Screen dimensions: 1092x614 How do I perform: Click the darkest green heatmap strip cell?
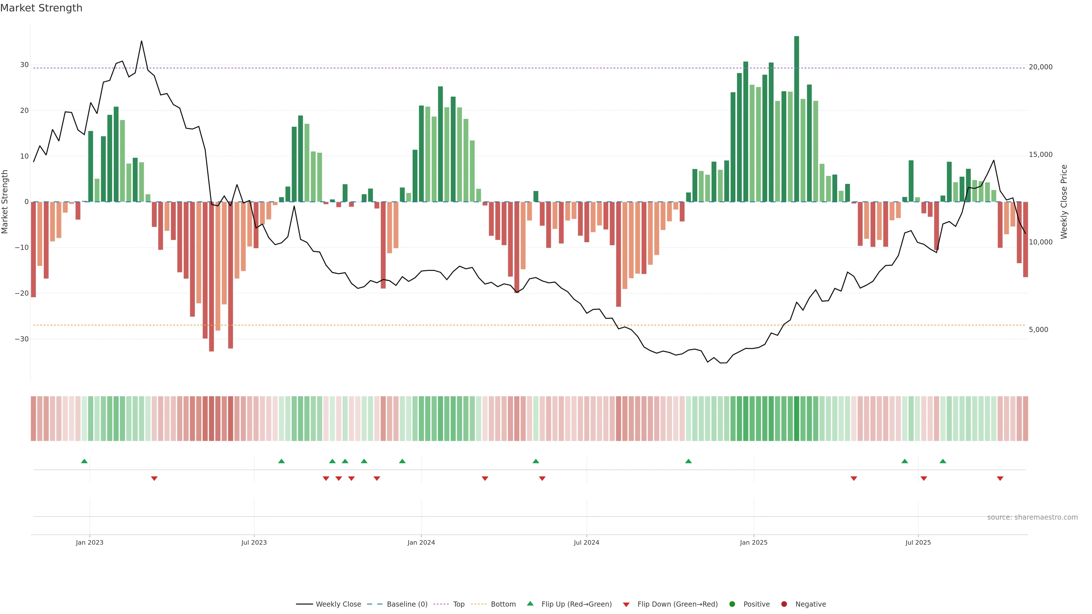pos(797,419)
